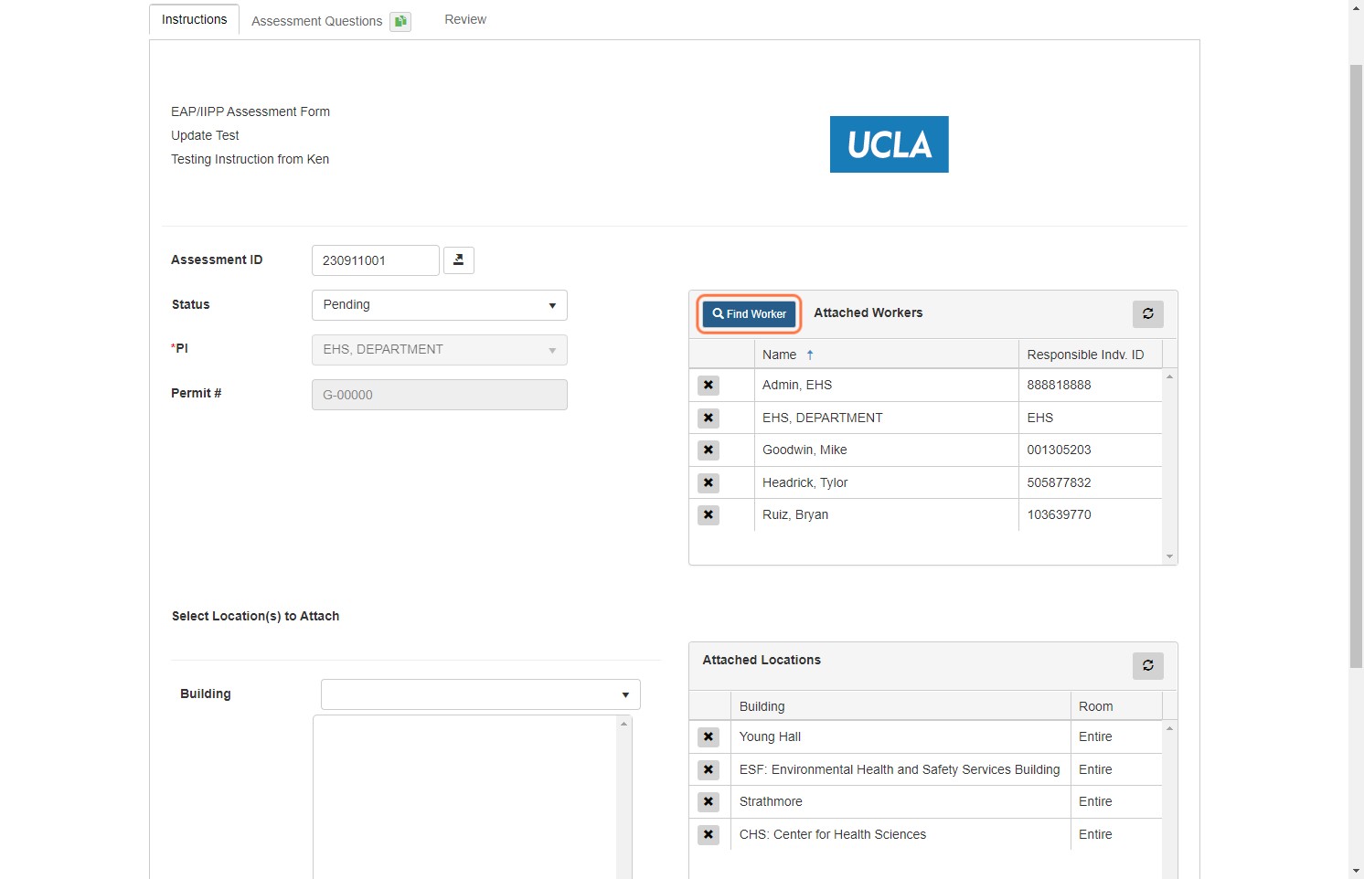
Task: Click the ID cell 103639770
Action: click(x=1090, y=515)
